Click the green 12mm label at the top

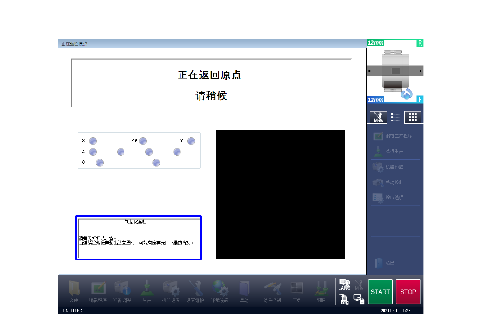click(x=375, y=43)
